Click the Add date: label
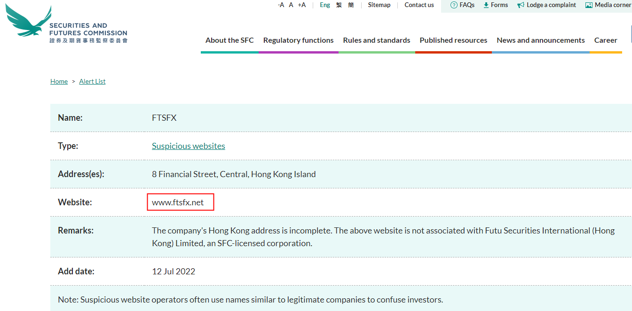This screenshot has height=311, width=632. (76, 272)
